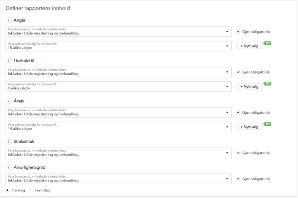Add new option with Nytt valg under Årsak
This screenshot has width=298, height=198.
coord(249,127)
